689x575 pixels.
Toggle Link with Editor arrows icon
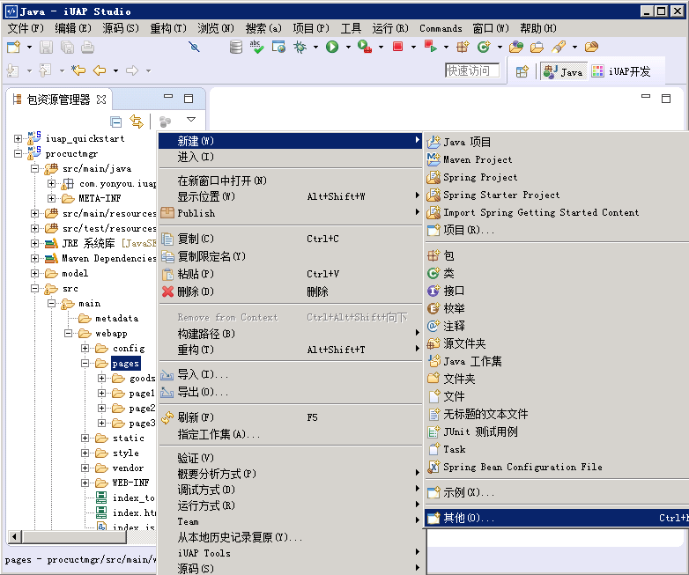tap(137, 121)
